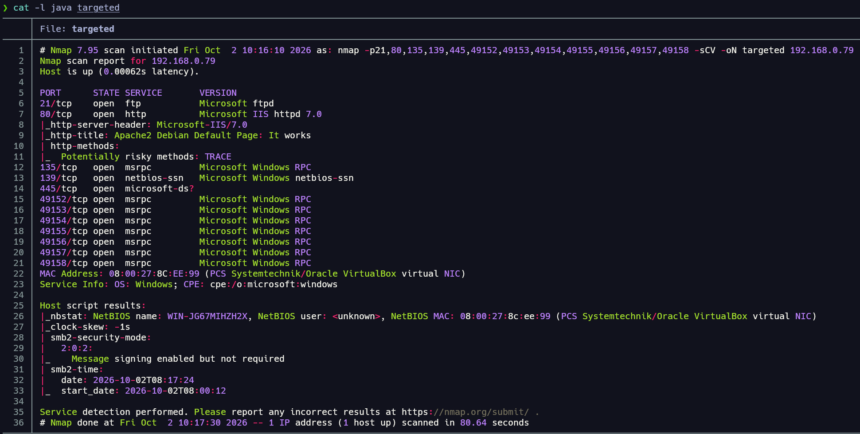860x434 pixels.
Task: Click the 'cat' command at the prompt
Action: [x=21, y=8]
